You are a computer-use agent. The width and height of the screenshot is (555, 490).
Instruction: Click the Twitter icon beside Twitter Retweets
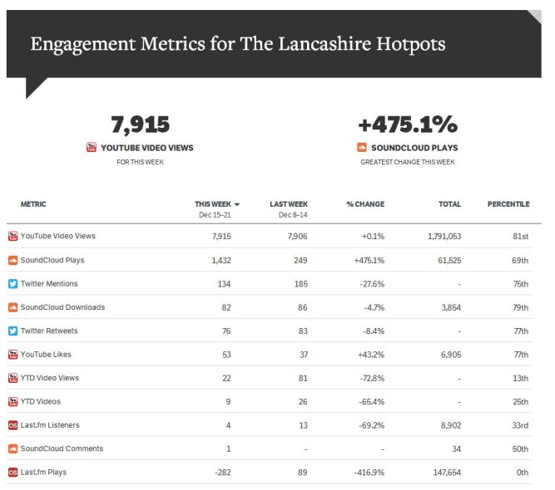[x=12, y=331]
